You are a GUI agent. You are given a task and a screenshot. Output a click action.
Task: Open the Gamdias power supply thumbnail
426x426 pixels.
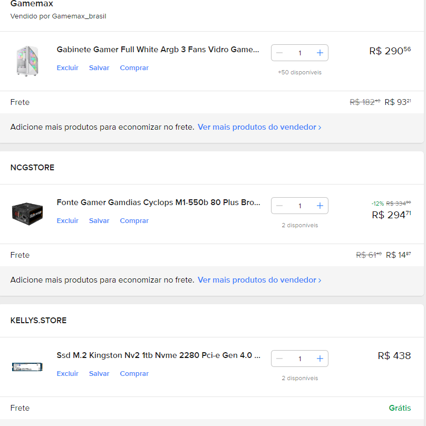click(x=27, y=214)
